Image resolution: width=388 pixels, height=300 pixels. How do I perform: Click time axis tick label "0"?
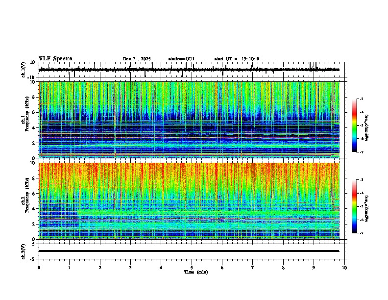click(39, 268)
